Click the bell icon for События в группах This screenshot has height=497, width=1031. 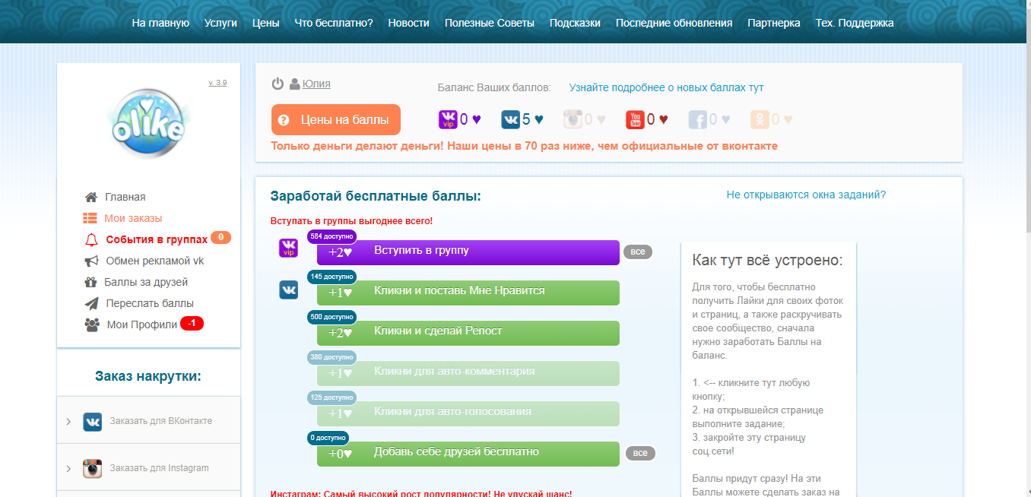[x=91, y=239]
